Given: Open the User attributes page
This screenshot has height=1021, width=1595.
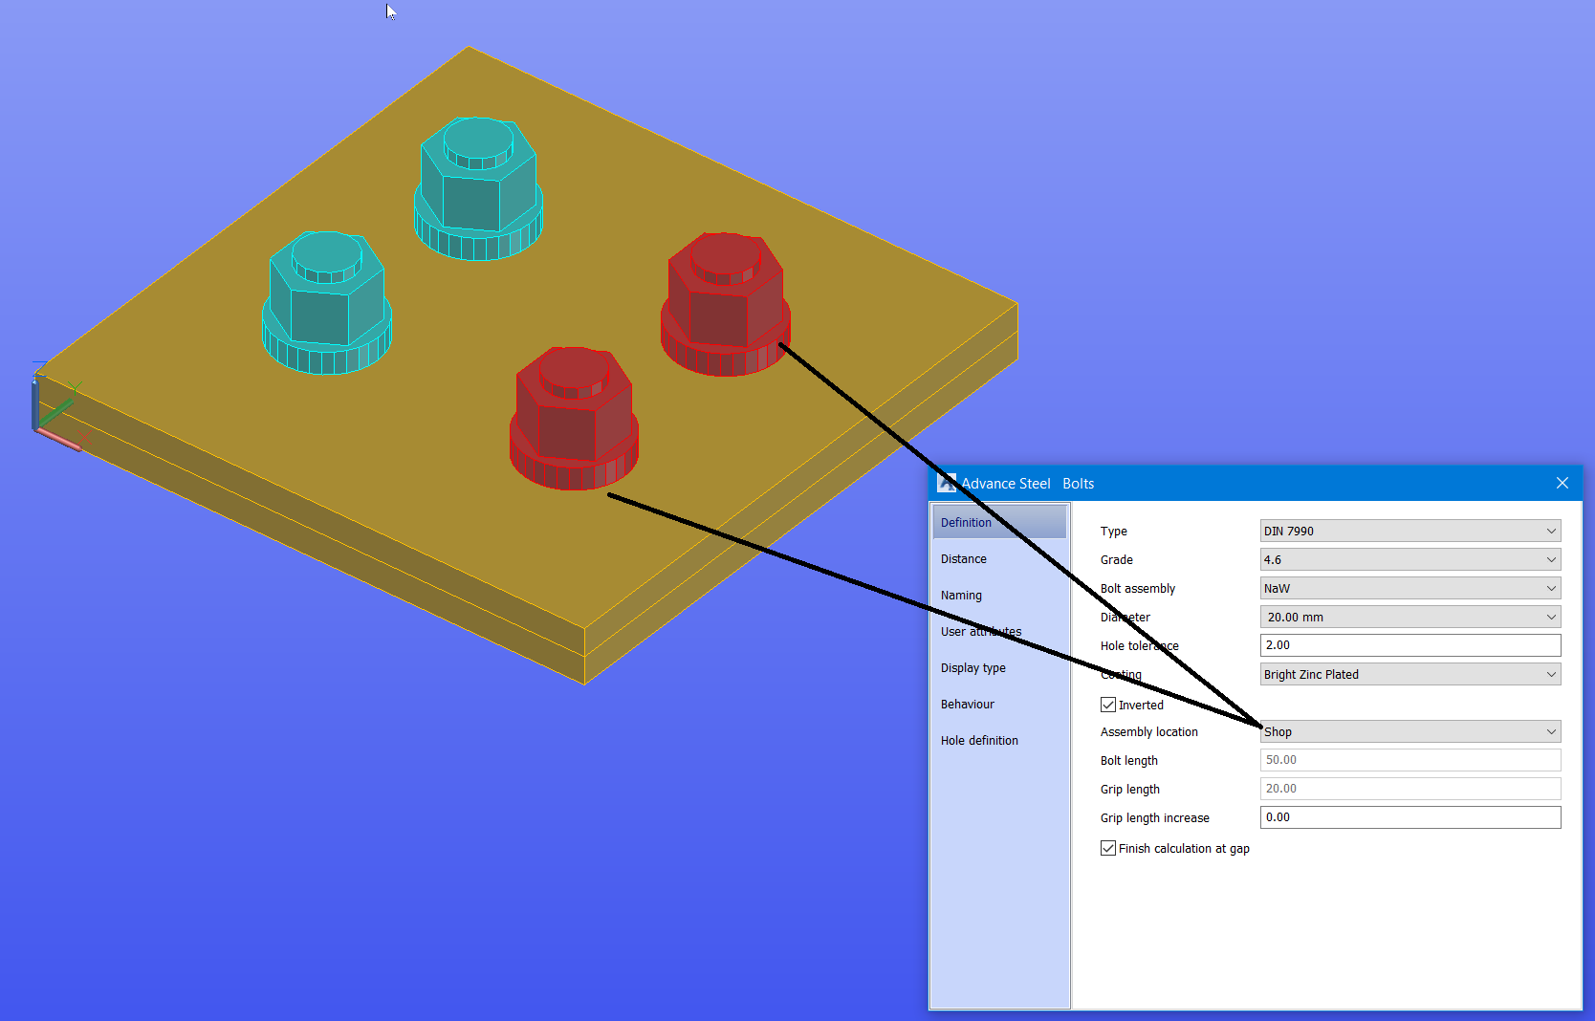Looking at the screenshot, I should (x=981, y=631).
